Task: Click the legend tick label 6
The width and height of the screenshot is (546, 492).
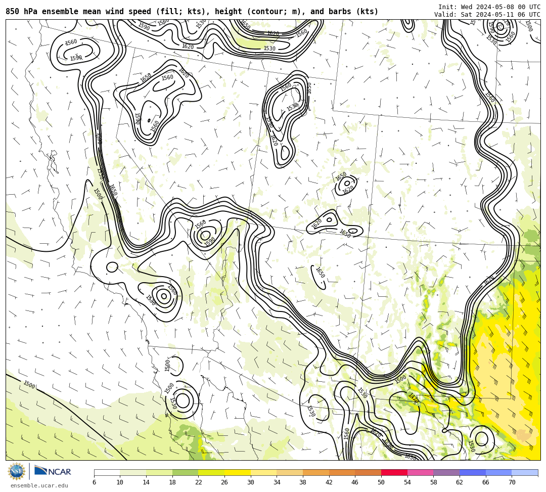Action: tap(94, 482)
